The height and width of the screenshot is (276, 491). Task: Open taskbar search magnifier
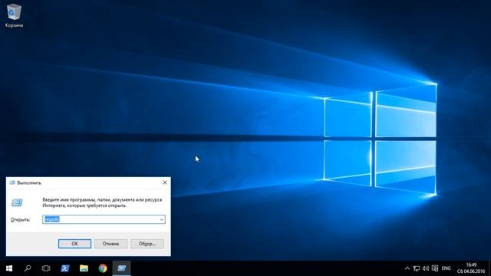28,268
